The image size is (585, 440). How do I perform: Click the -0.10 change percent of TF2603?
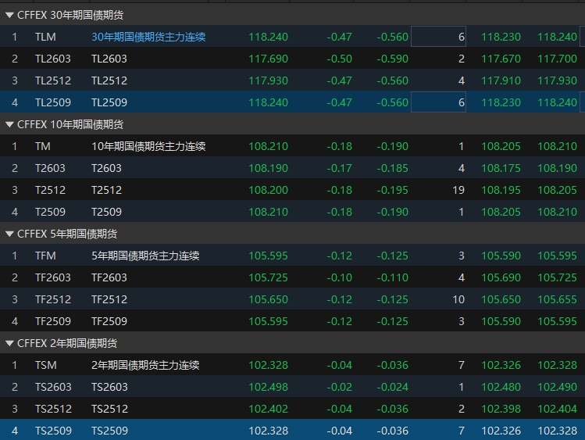click(339, 277)
